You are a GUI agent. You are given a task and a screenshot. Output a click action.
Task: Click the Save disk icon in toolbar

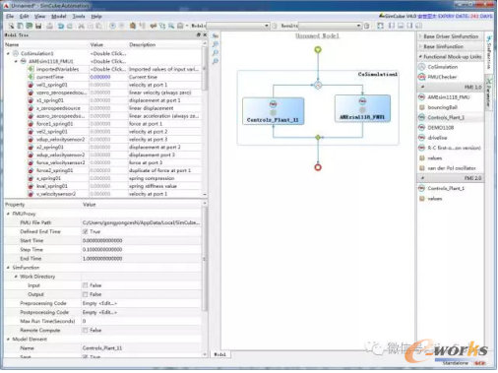tap(38, 26)
